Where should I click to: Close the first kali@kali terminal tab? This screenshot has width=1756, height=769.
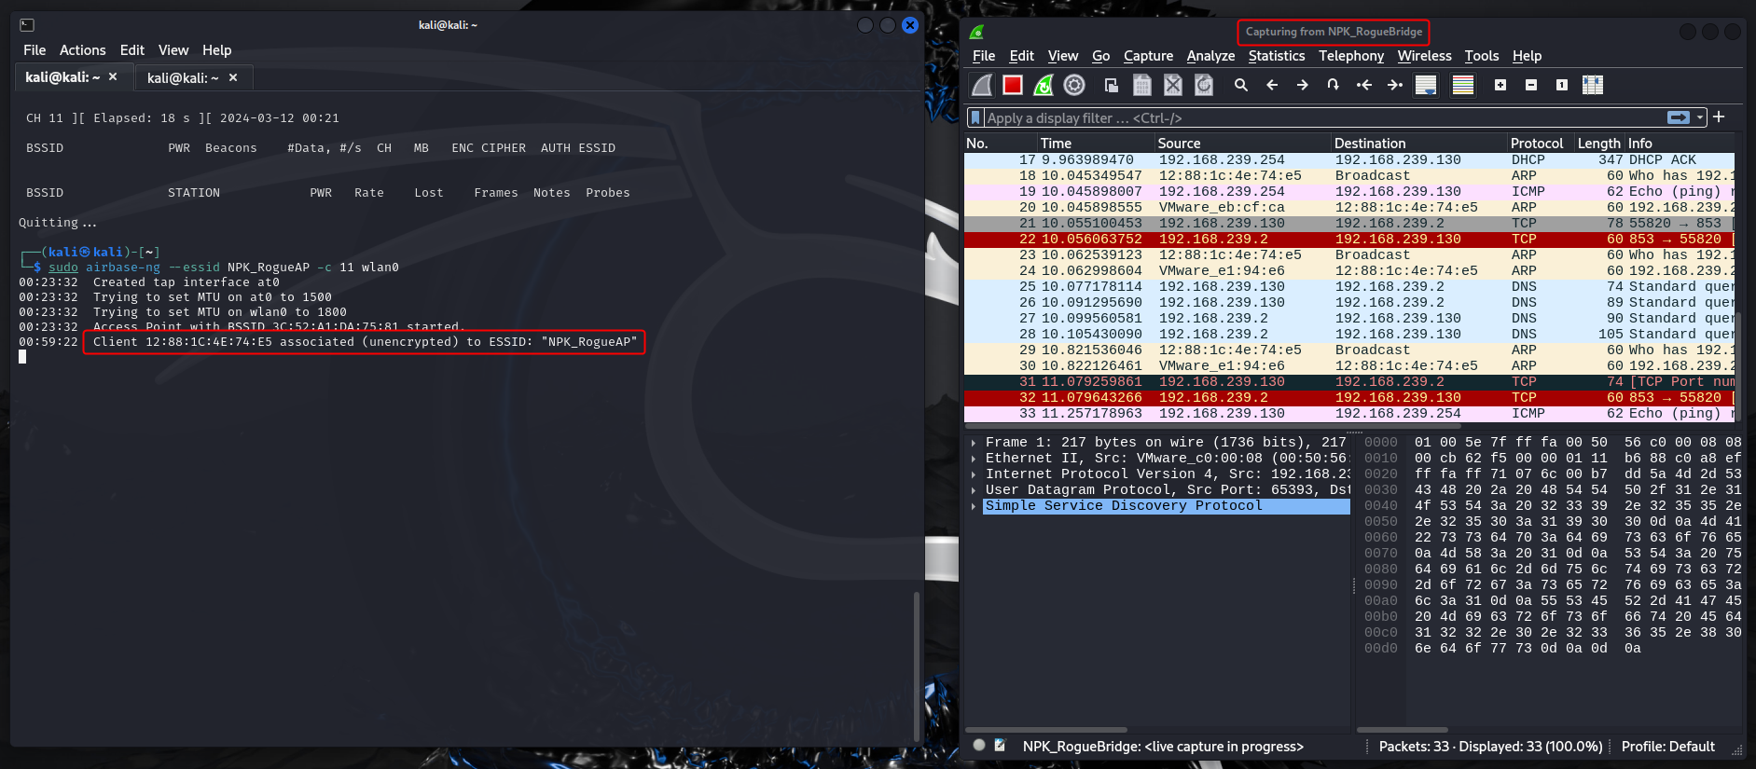(113, 77)
